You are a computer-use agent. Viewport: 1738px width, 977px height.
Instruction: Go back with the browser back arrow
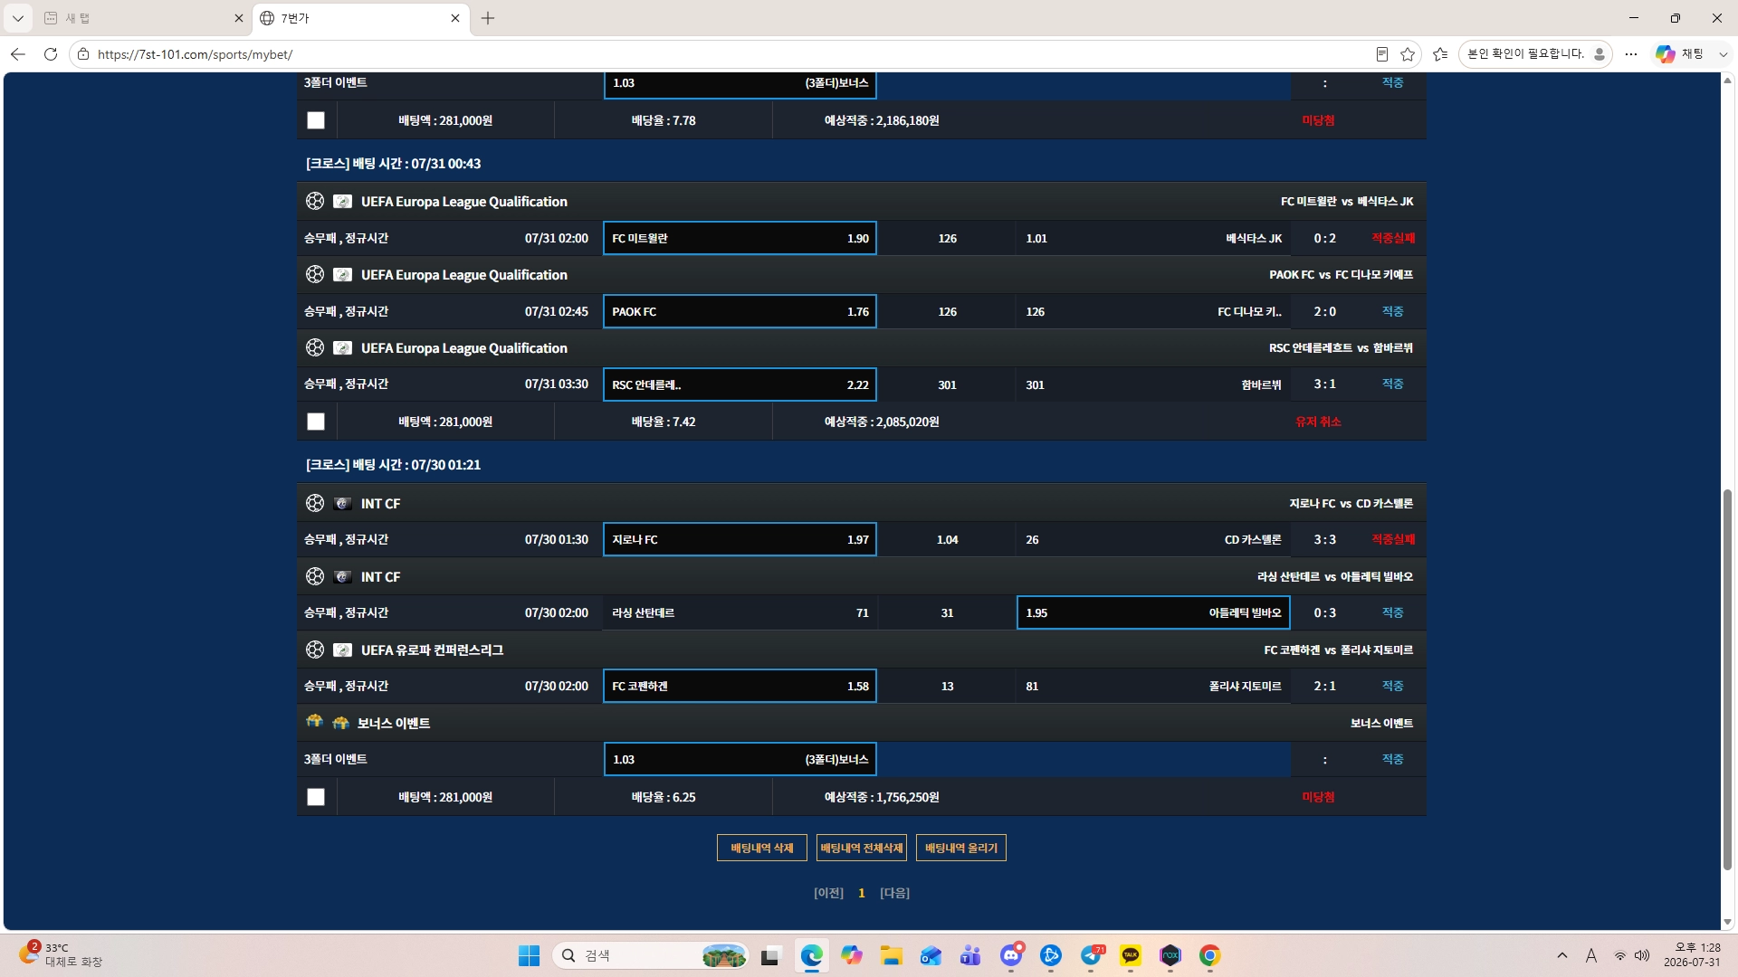(x=18, y=54)
